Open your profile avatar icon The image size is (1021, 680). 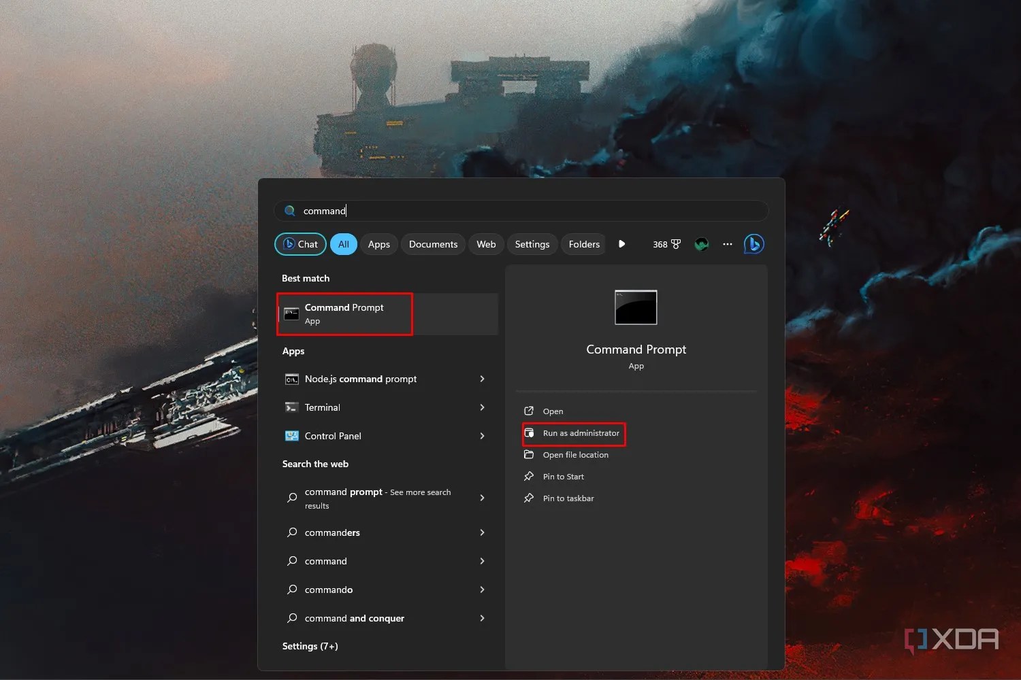click(x=701, y=243)
